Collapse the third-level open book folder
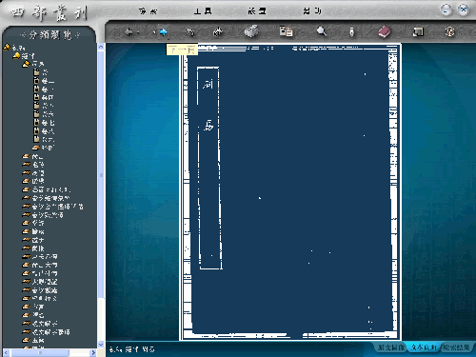 (26, 64)
